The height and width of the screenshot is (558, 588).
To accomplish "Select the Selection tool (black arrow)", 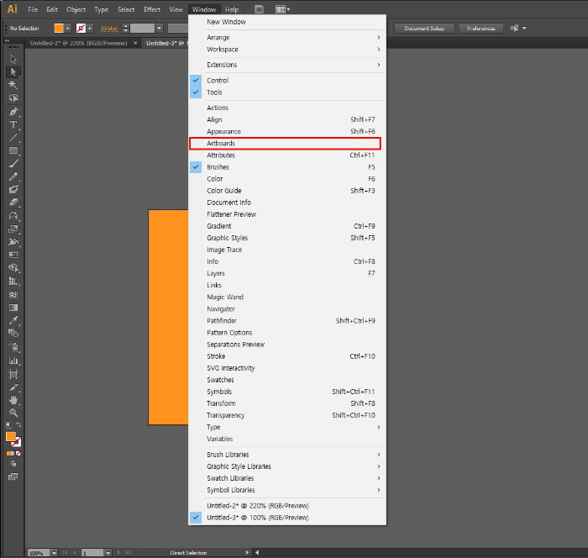I will click(x=13, y=59).
